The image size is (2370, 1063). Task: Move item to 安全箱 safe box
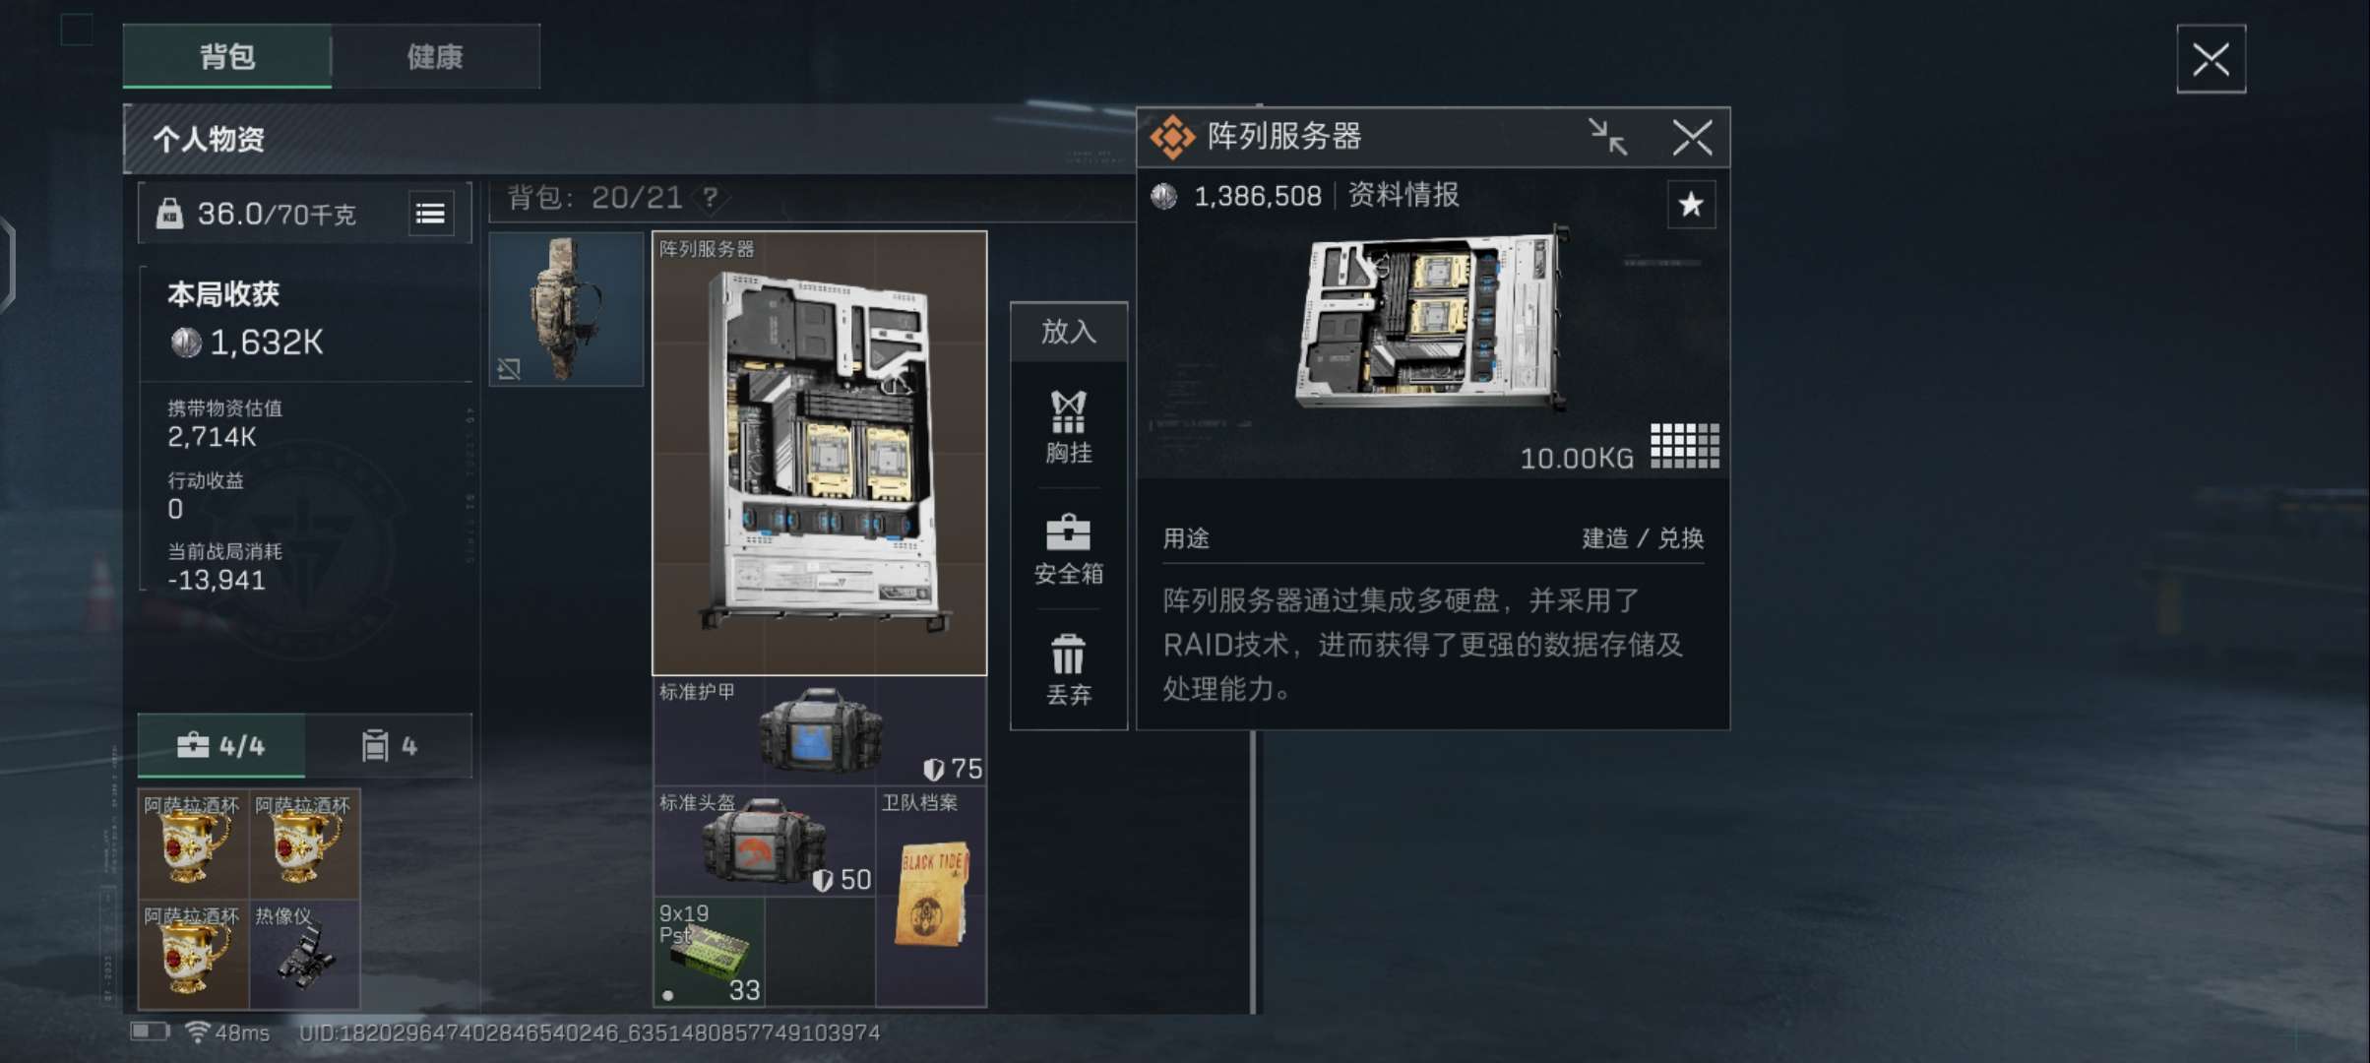click(1069, 549)
